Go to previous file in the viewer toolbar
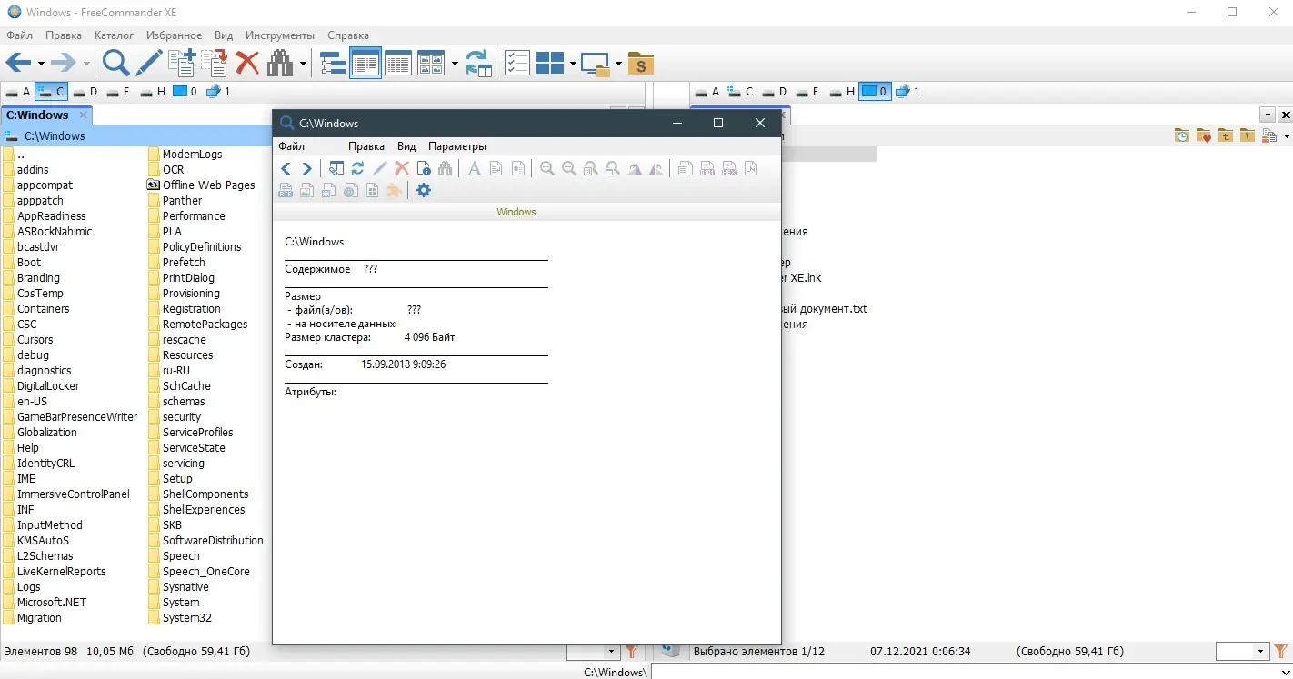Screen dimensions: 1293x679 coord(286,168)
